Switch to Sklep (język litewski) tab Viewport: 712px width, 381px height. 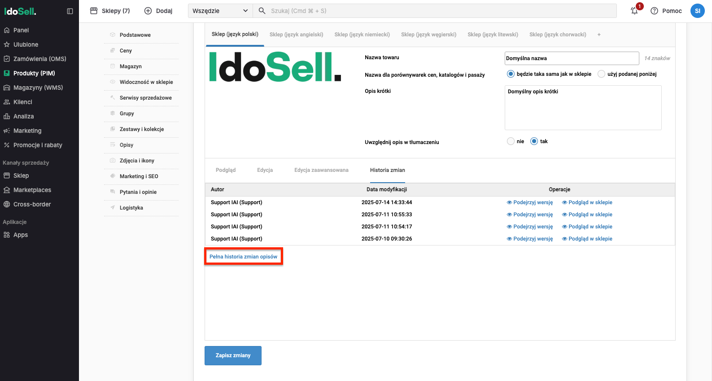tap(493, 35)
